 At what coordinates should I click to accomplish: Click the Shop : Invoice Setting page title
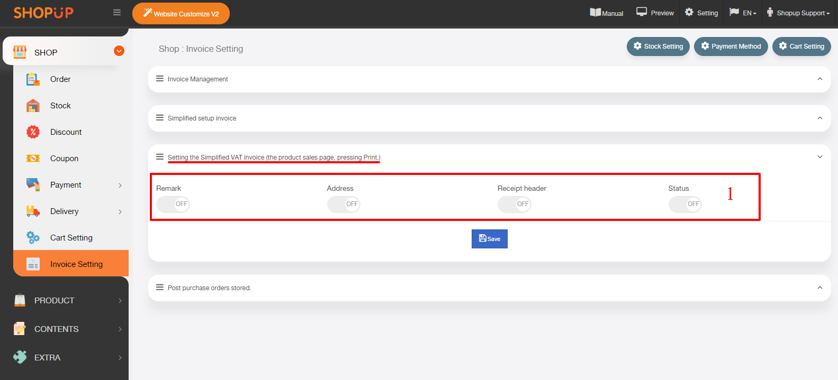point(201,49)
